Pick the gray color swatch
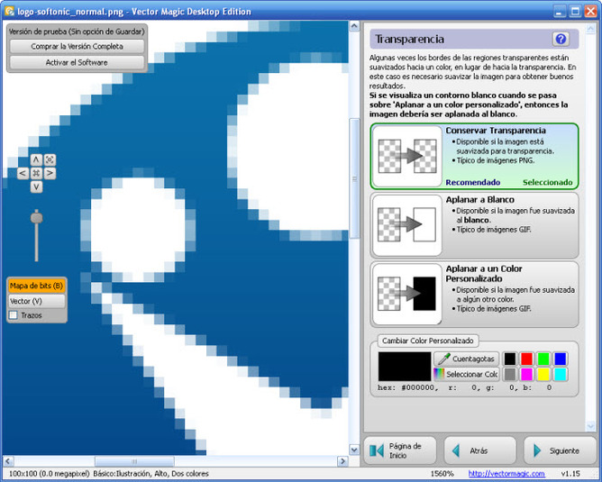The height and width of the screenshot is (482, 602). tap(510, 374)
